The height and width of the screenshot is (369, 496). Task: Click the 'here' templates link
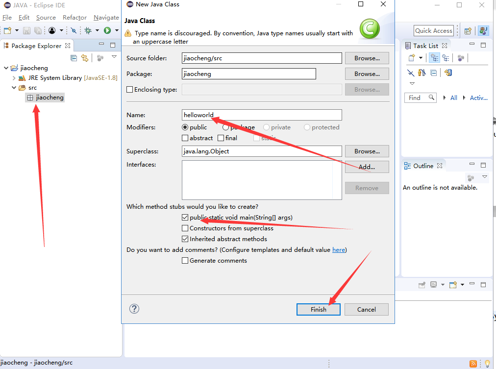tap(339, 250)
